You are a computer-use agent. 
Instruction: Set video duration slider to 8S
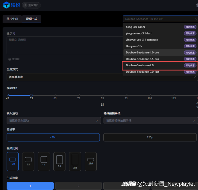102,95
